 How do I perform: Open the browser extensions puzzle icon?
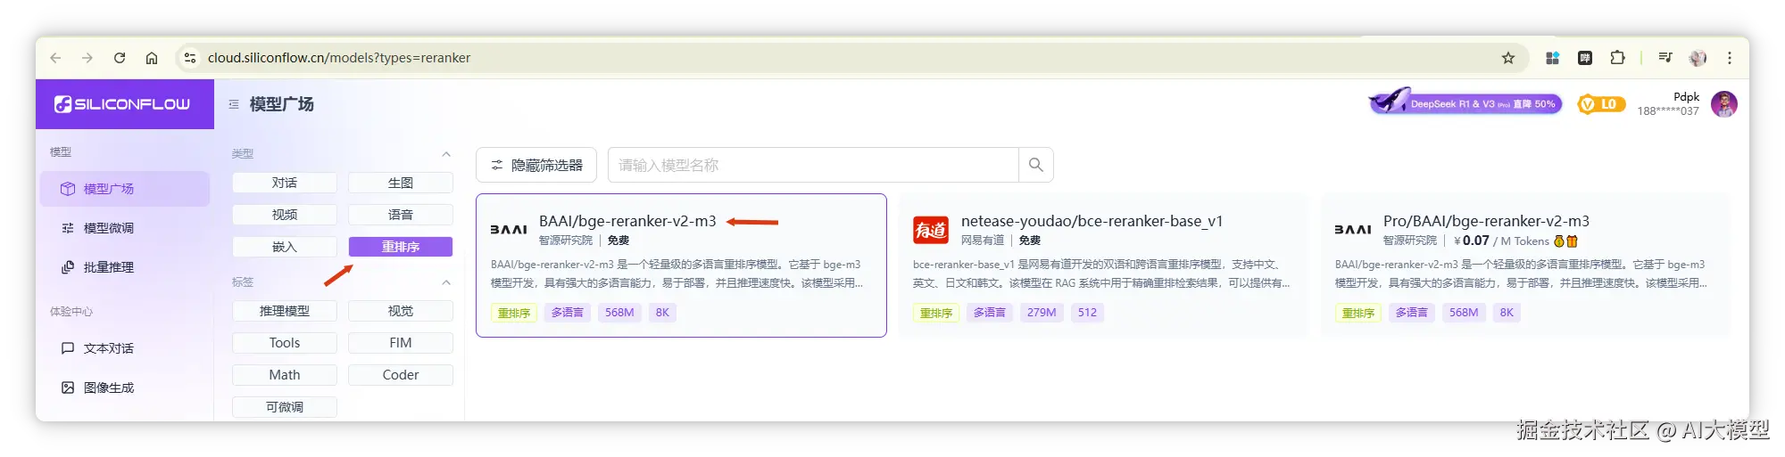pos(1617,58)
